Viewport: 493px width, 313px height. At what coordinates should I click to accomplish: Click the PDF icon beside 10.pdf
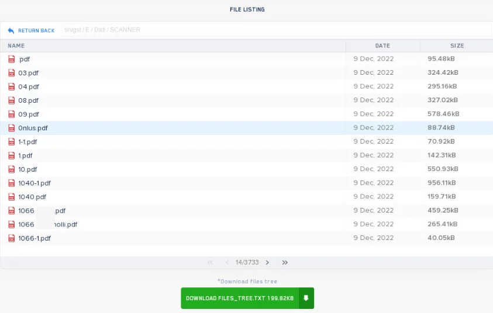click(x=11, y=169)
